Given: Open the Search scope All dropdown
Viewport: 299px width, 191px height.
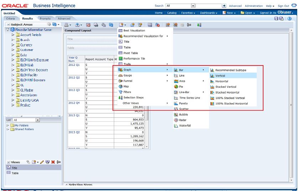Looking at the screenshot, I should [x=193, y=6].
